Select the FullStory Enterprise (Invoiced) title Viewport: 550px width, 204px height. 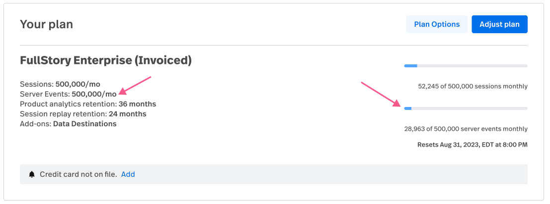click(106, 60)
